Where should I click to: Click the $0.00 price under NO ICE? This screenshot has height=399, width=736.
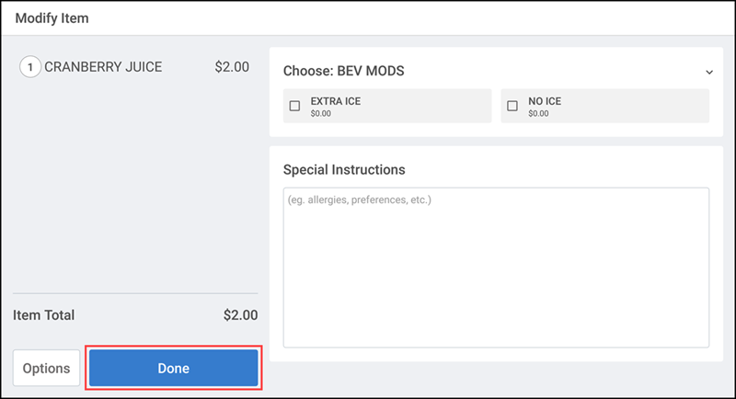(x=538, y=113)
